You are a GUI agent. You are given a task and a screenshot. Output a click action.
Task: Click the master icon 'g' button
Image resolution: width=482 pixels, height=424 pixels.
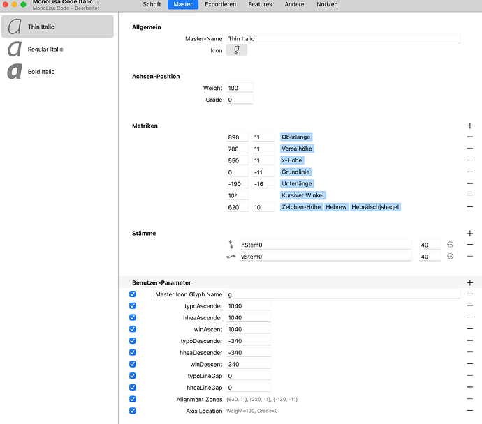click(x=236, y=50)
